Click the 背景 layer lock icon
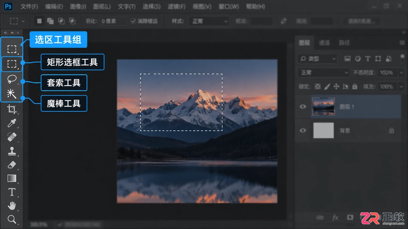 [x=391, y=130]
